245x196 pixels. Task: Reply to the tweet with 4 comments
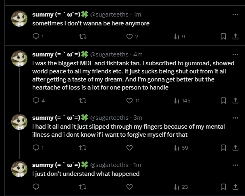coord(36,100)
